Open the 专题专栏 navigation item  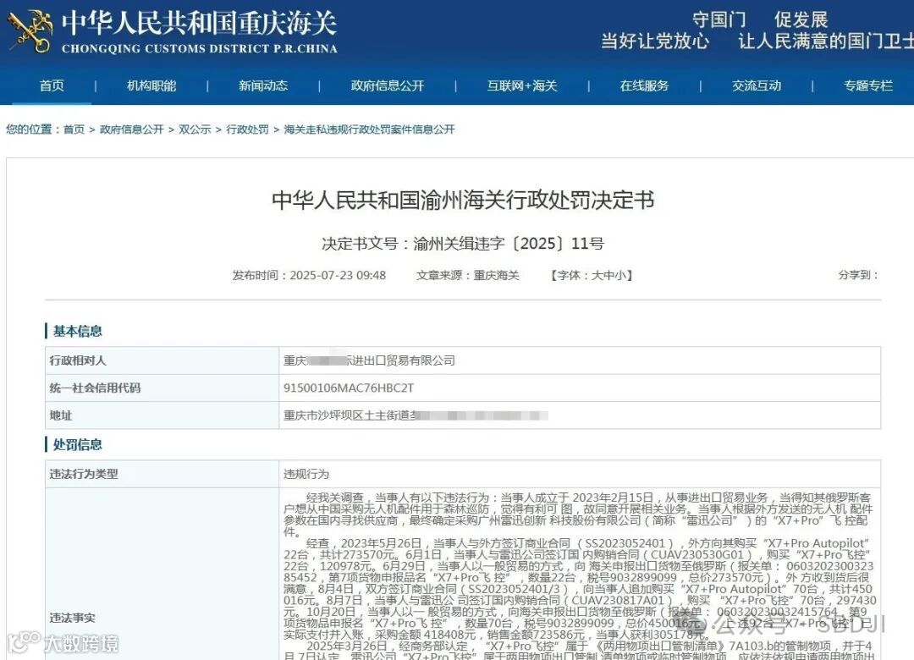pyautogui.click(x=868, y=85)
